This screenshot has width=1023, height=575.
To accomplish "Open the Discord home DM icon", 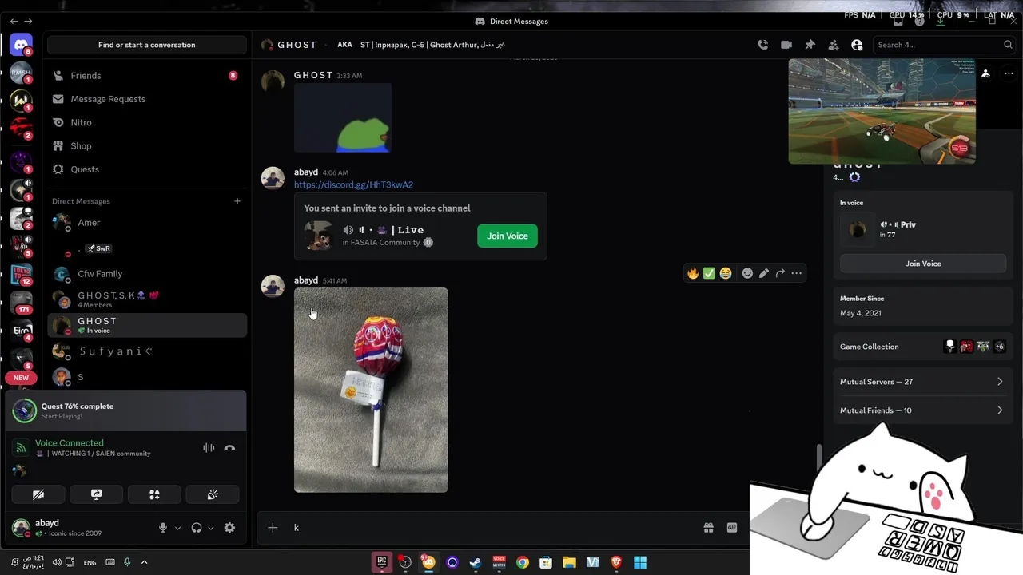I will pos(22,46).
